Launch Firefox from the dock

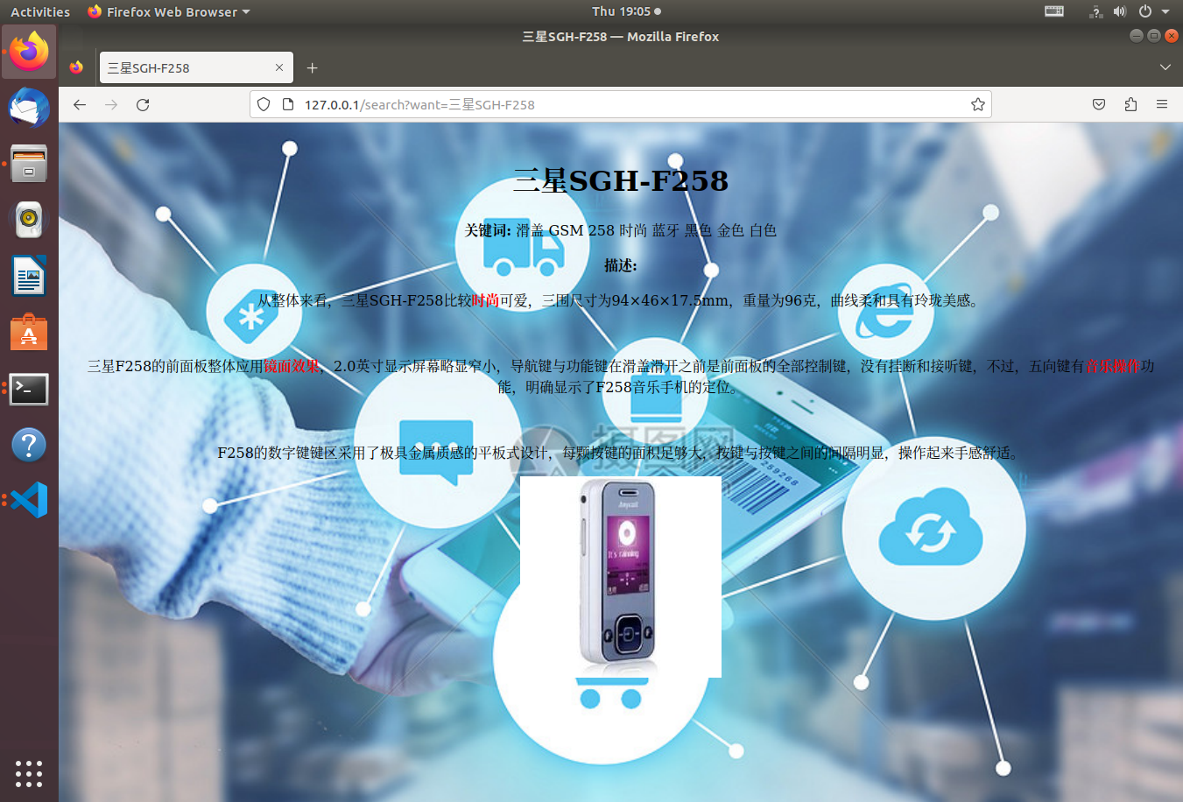(29, 52)
